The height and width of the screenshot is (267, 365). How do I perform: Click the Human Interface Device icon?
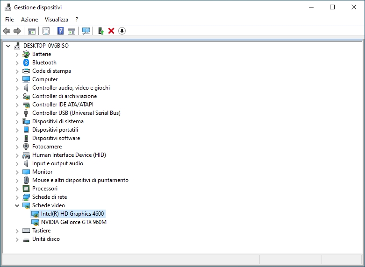(x=26, y=155)
